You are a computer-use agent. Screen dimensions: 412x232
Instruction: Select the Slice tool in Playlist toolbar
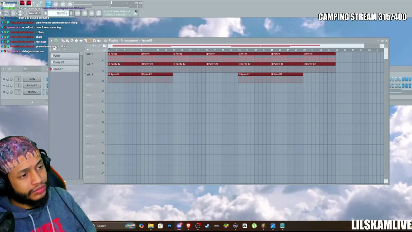pos(85,41)
